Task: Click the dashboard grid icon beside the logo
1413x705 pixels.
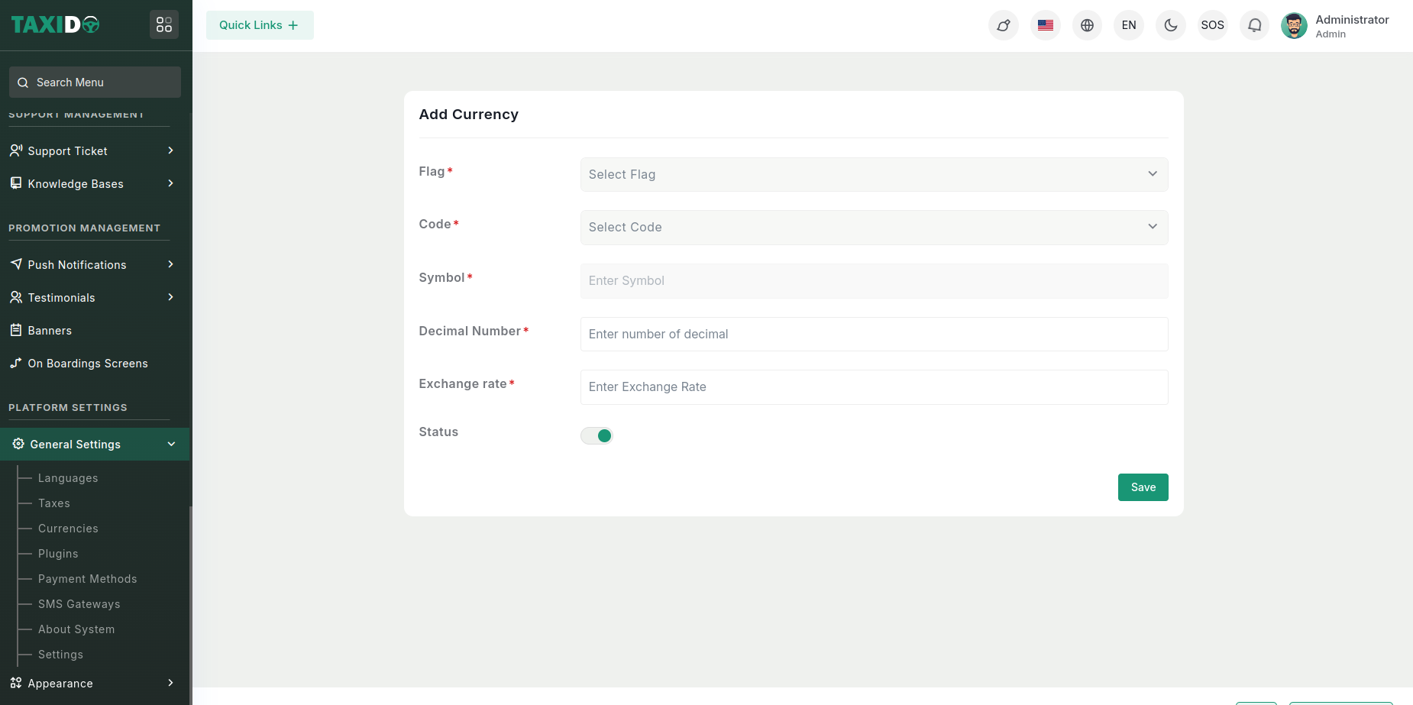Action: click(x=164, y=25)
